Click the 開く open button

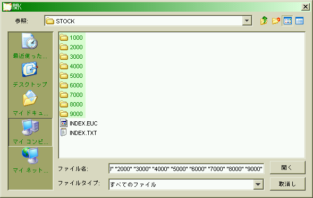pyautogui.click(x=287, y=168)
